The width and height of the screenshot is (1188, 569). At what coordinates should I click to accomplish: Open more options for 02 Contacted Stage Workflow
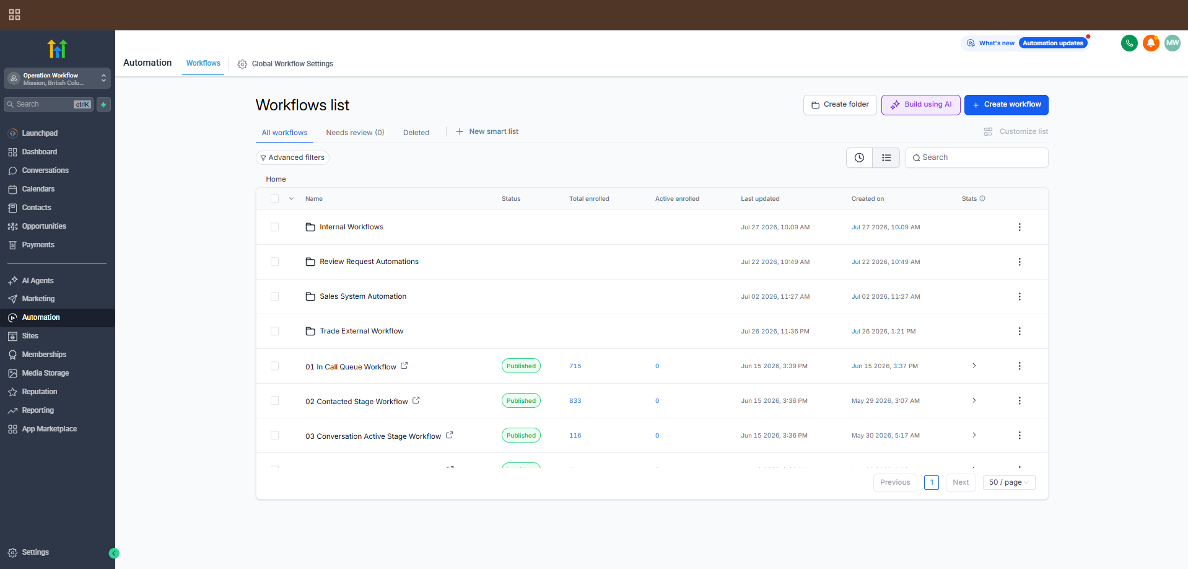[1020, 400]
